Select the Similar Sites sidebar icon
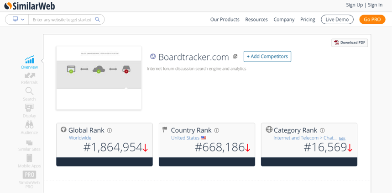Image resolution: width=392 pixels, height=193 pixels. [x=30, y=143]
